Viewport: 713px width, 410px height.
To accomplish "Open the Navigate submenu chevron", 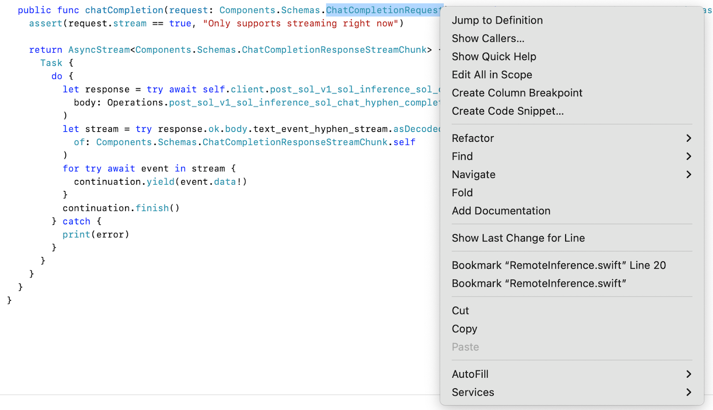I will (x=688, y=174).
